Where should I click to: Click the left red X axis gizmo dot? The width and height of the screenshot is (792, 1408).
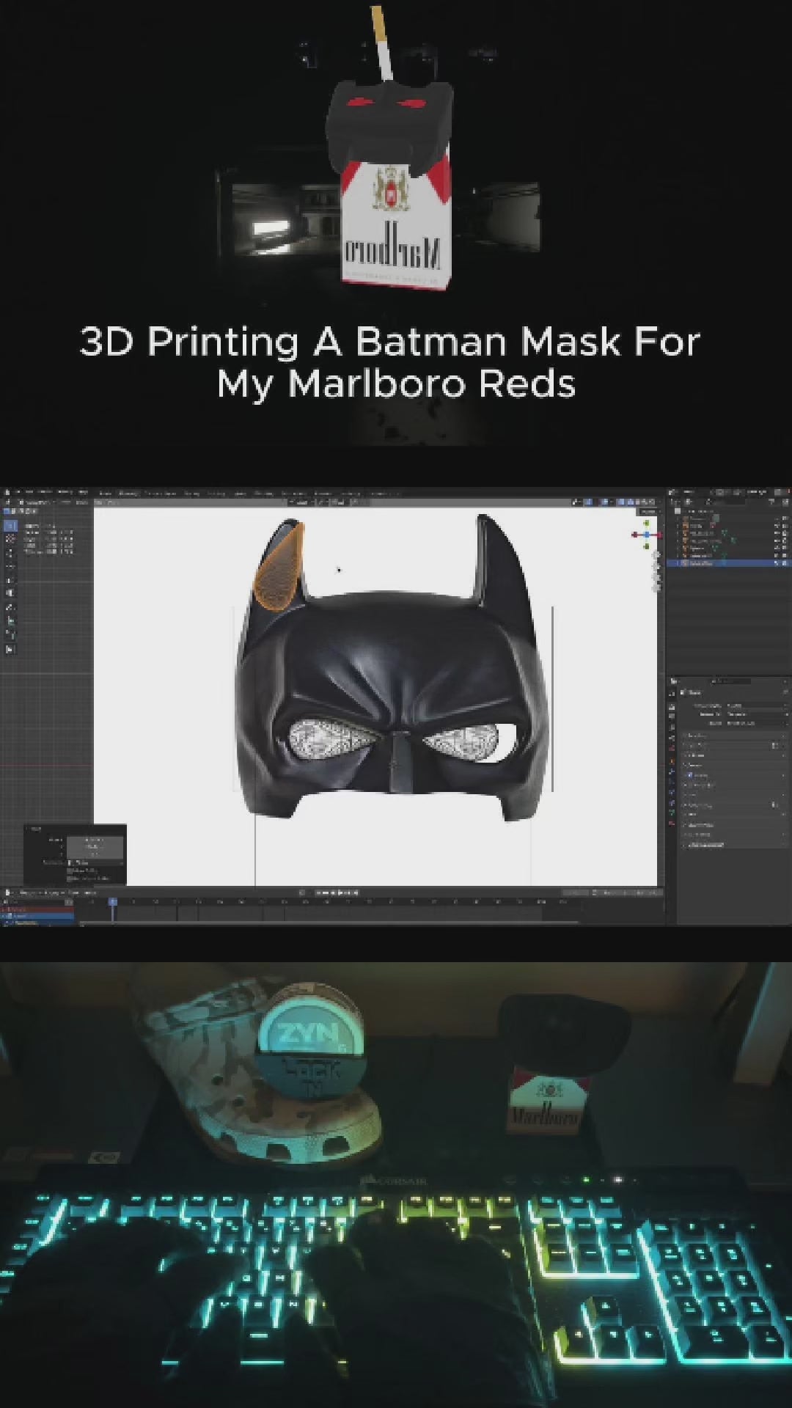point(635,535)
